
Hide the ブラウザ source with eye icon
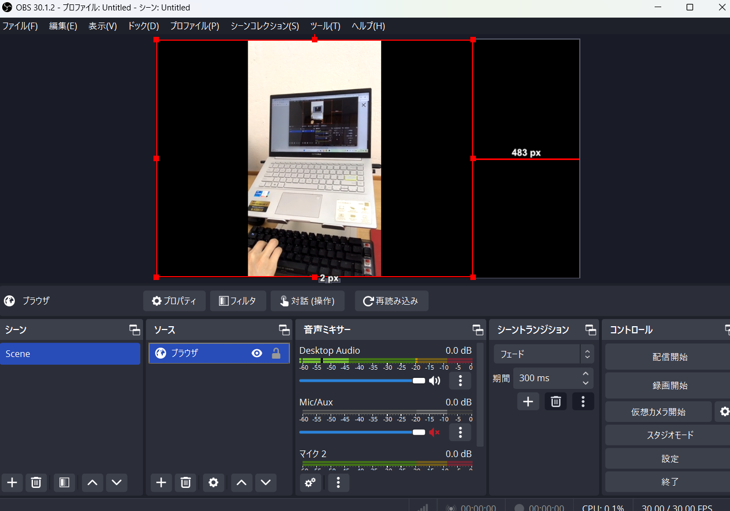tap(257, 353)
